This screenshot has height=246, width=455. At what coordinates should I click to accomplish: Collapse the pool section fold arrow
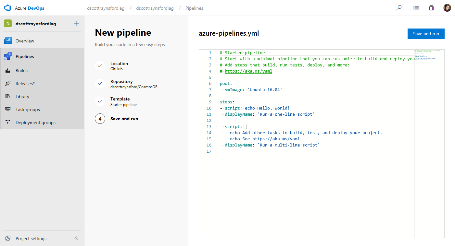216,84
